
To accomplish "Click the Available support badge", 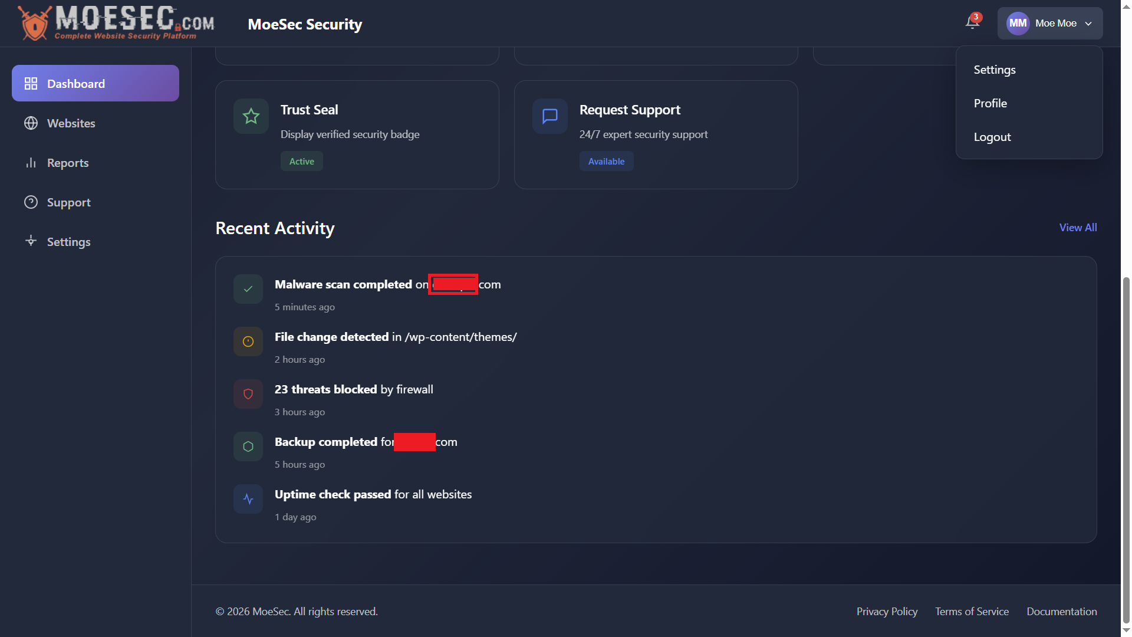I will coord(606,162).
